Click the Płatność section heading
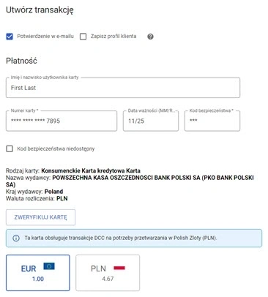The width and height of the screenshot is (268, 297). click(21, 61)
